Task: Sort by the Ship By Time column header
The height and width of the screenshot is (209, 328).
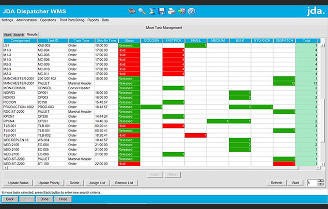Action: 106,41
